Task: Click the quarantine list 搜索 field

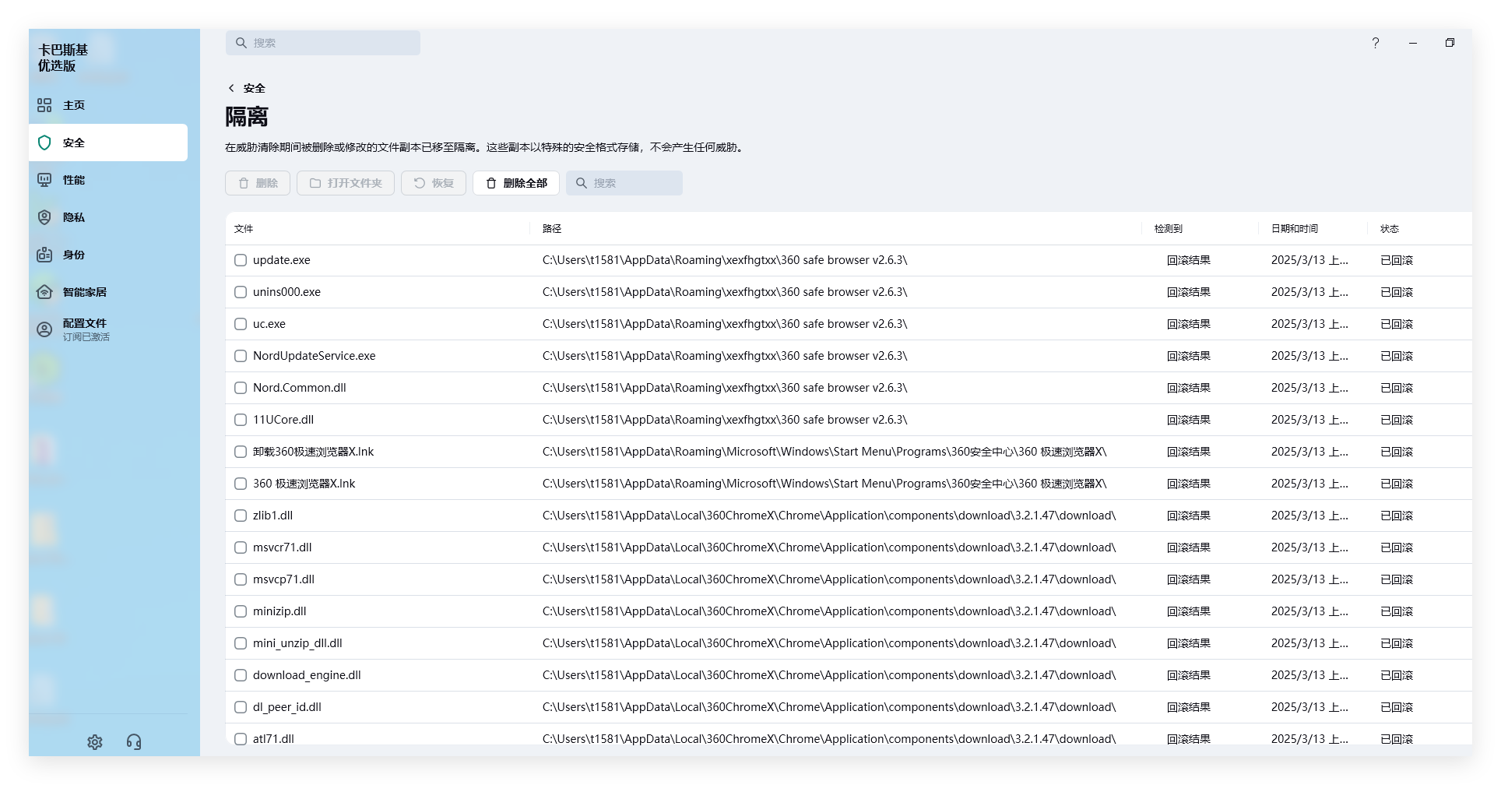Action: click(624, 183)
